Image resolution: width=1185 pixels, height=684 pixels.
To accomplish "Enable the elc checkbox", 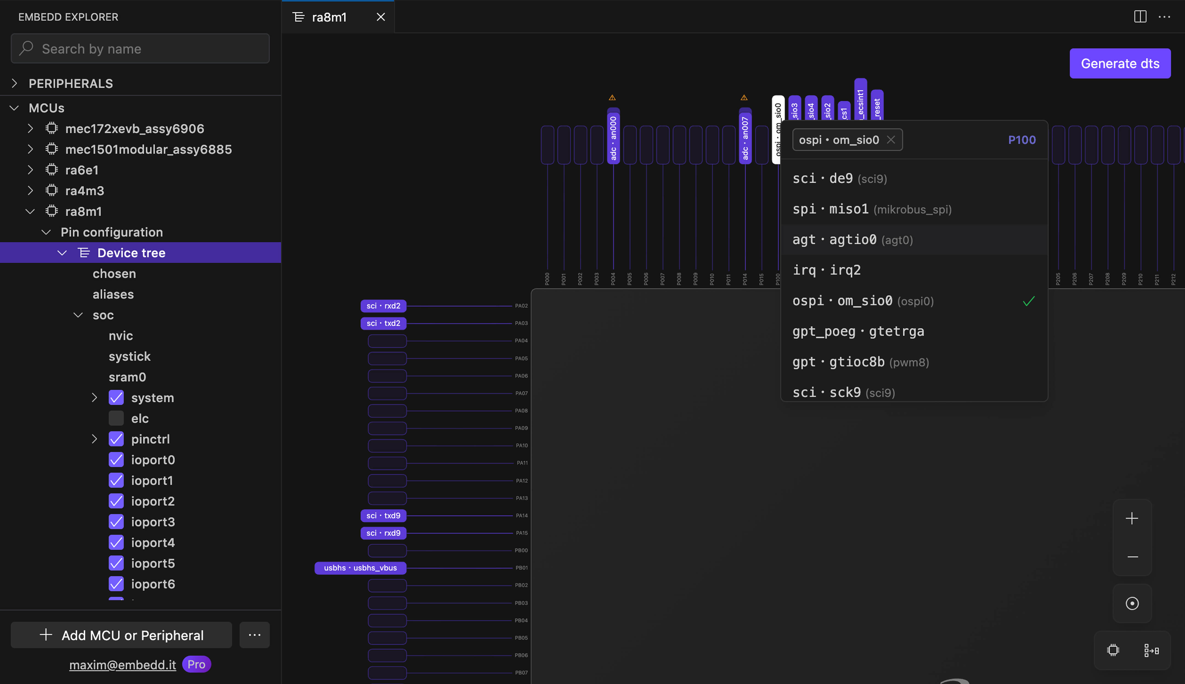I will pyautogui.click(x=116, y=418).
